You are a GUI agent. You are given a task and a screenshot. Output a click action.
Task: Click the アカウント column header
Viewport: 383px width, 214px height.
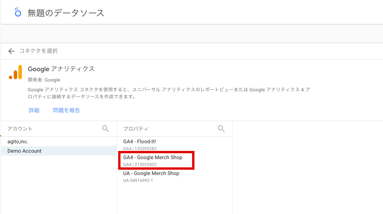[20, 129]
